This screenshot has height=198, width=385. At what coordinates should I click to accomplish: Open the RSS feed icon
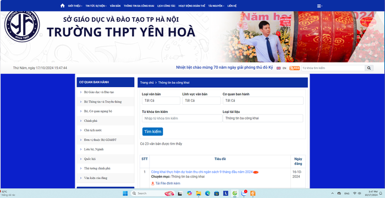pyautogui.click(x=294, y=68)
